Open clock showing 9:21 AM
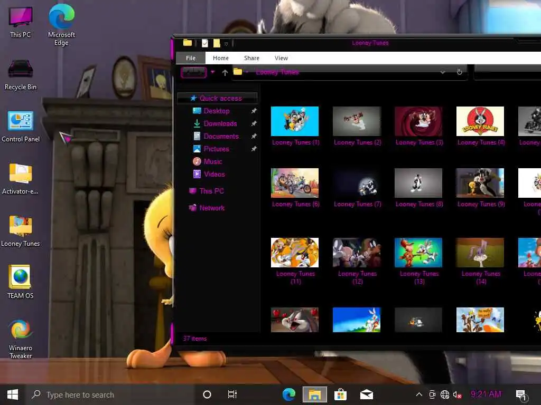This screenshot has height=405, width=541. pos(486,394)
